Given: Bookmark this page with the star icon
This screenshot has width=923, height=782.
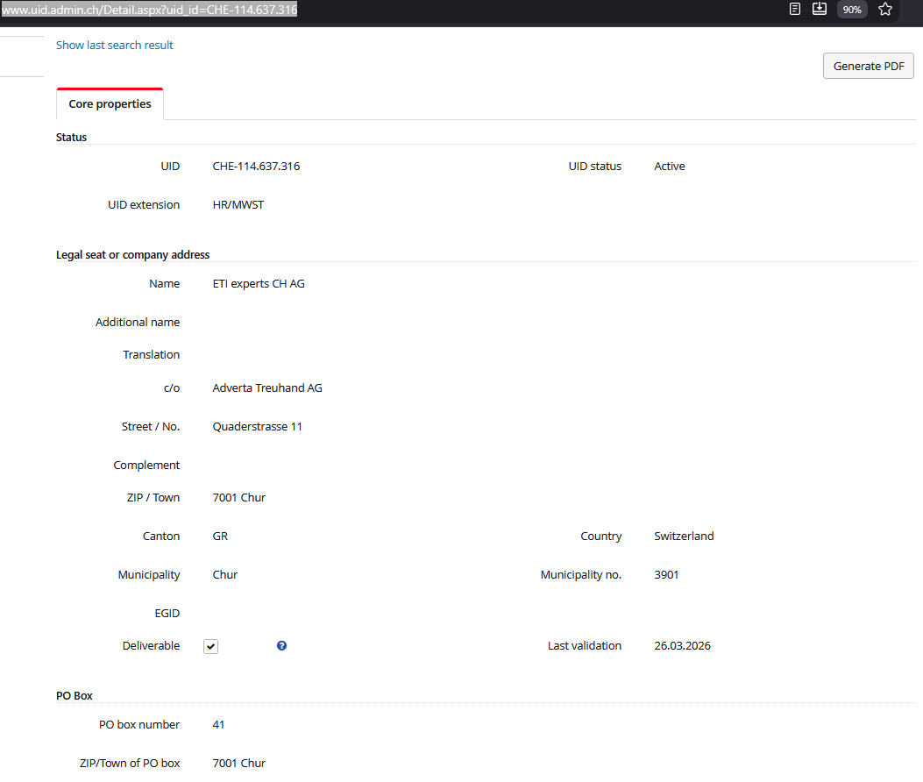Looking at the screenshot, I should [x=885, y=10].
